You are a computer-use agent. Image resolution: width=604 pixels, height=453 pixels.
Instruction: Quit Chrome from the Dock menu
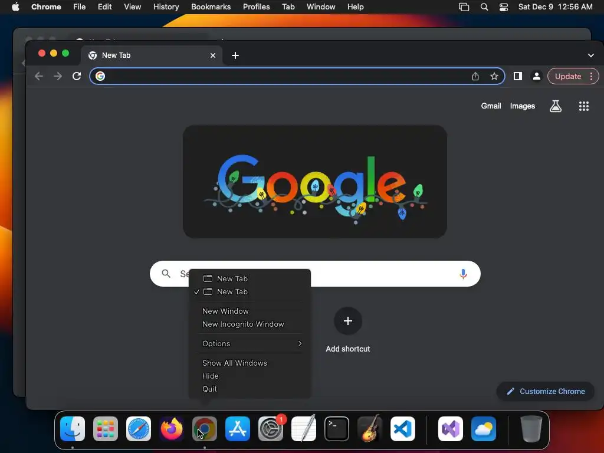coord(250,389)
